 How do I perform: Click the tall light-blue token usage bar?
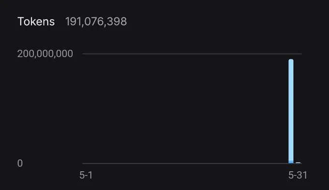click(291, 111)
